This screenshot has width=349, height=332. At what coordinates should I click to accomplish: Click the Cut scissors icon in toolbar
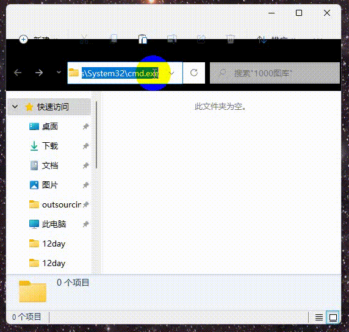pos(84,38)
